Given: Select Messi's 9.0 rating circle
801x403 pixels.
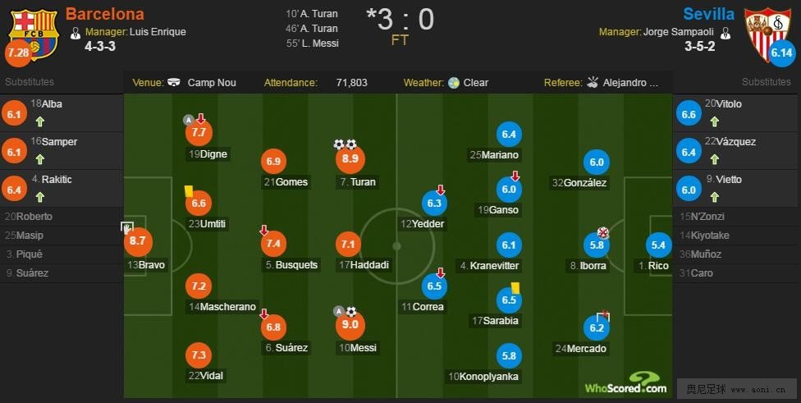Looking at the screenshot, I should point(350,325).
